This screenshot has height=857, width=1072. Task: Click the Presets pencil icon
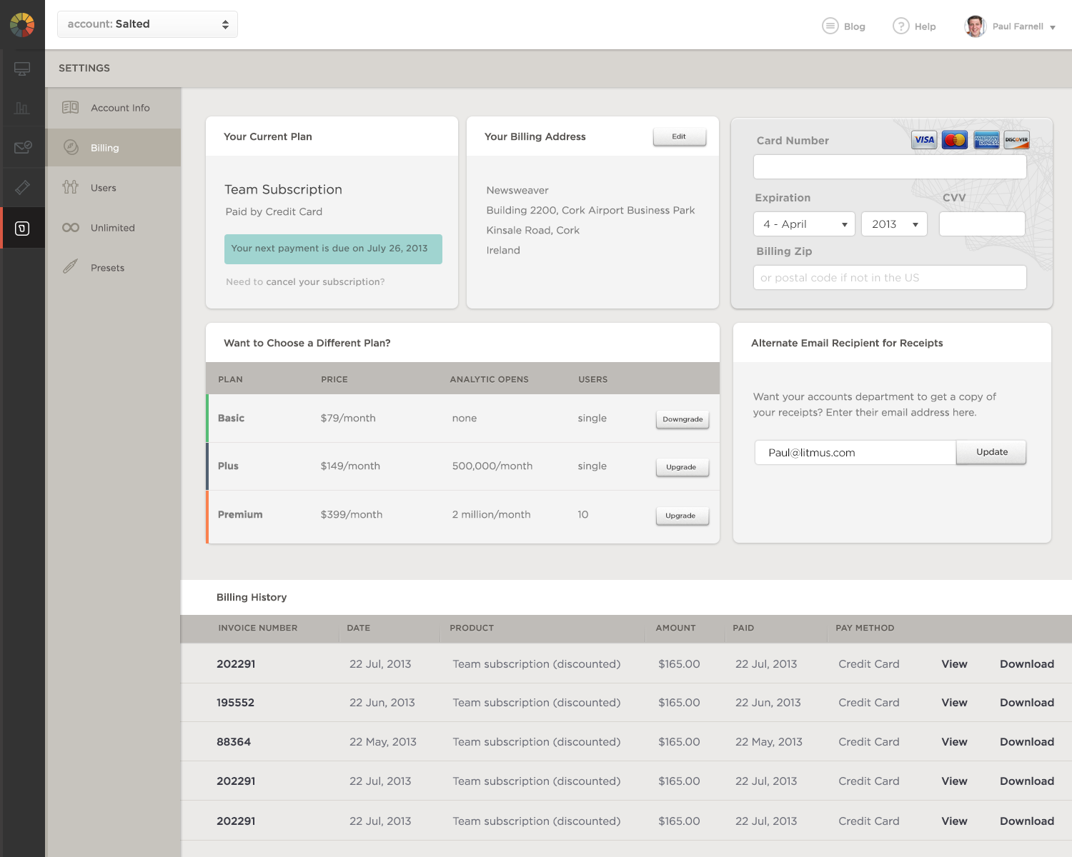[x=70, y=267]
